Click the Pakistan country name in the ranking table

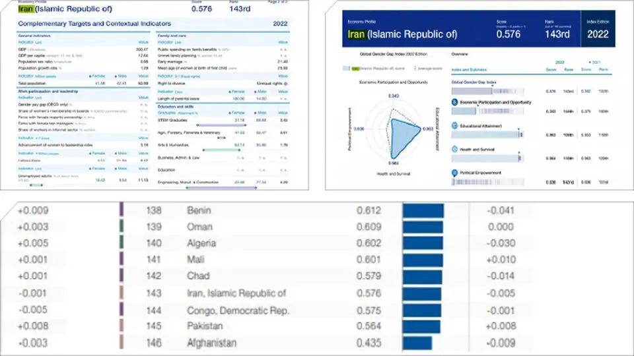[205, 326]
